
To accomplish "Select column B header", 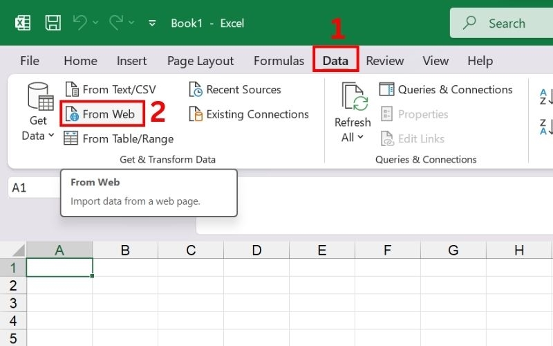I will (x=125, y=250).
